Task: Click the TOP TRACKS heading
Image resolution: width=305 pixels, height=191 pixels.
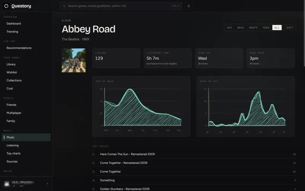Action: coord(100,146)
